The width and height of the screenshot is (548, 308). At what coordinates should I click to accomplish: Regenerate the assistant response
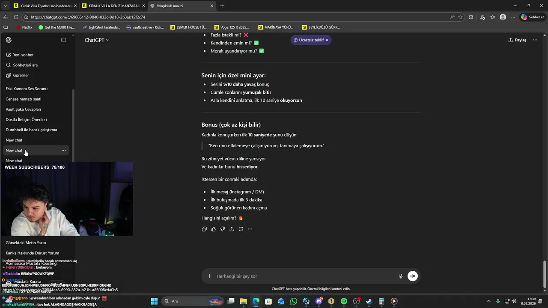point(241,229)
